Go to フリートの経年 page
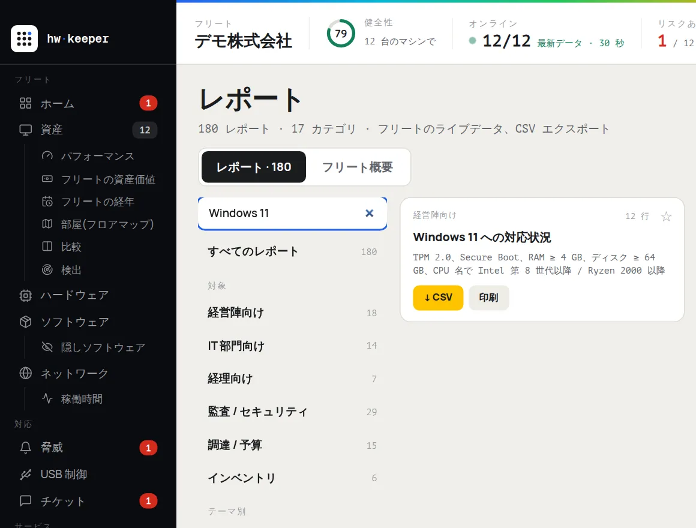Image resolution: width=696 pixels, height=528 pixels. (x=97, y=202)
